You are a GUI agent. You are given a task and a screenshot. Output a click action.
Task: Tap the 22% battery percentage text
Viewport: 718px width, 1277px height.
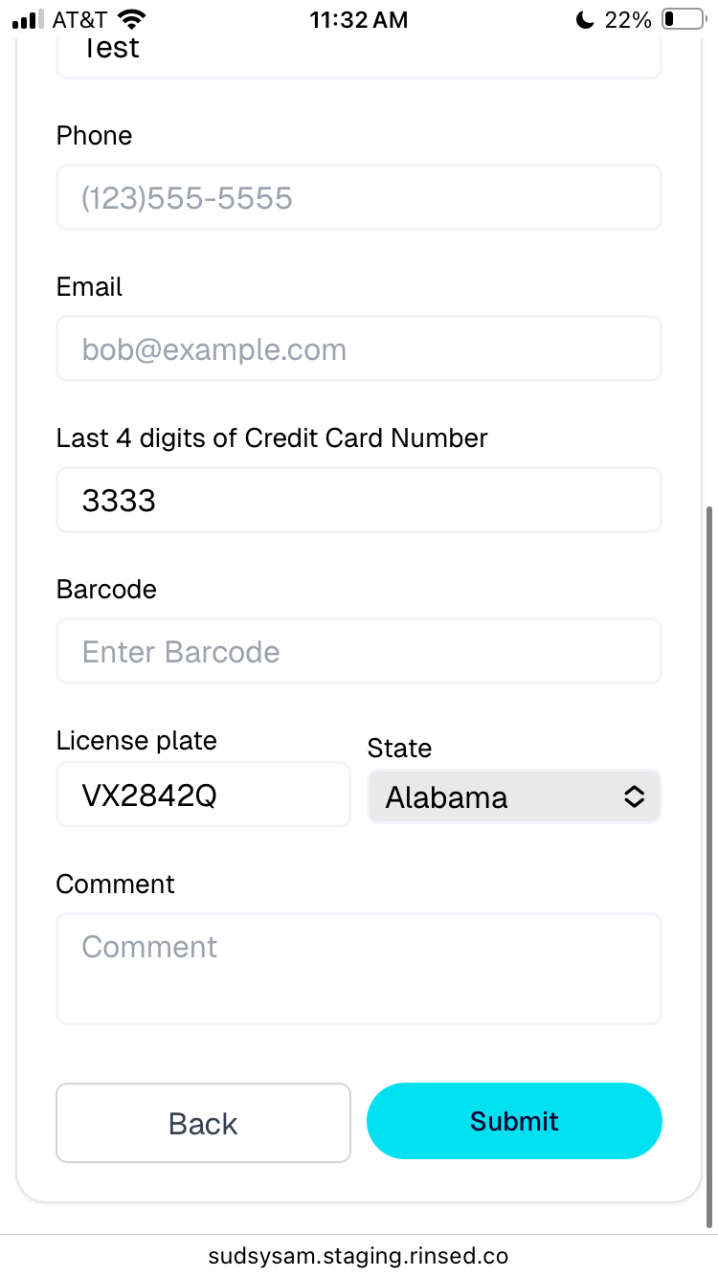pyautogui.click(x=627, y=19)
